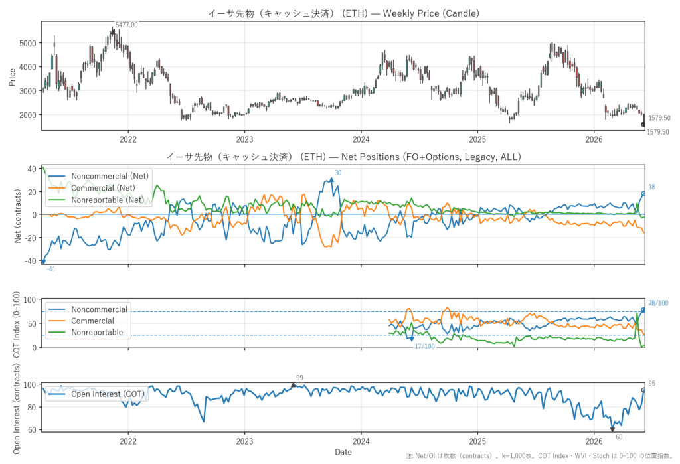
Task: Click the blue line swatch for Noncommercial (Net)
Action: (x=57, y=176)
